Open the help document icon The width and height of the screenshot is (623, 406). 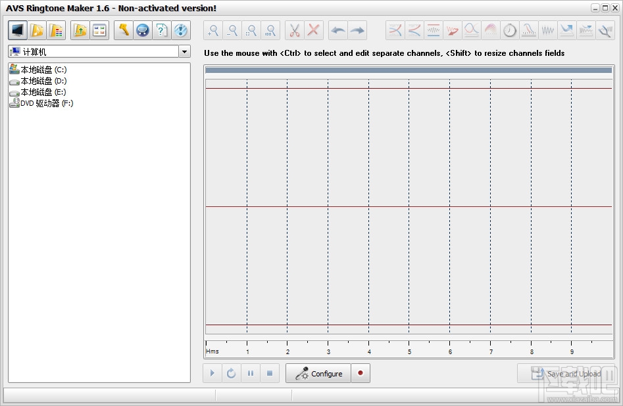click(x=162, y=30)
